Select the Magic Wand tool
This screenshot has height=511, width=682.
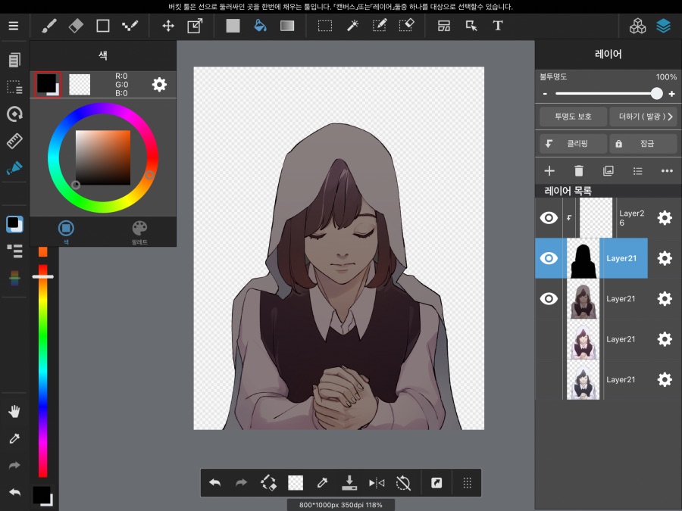click(x=352, y=25)
